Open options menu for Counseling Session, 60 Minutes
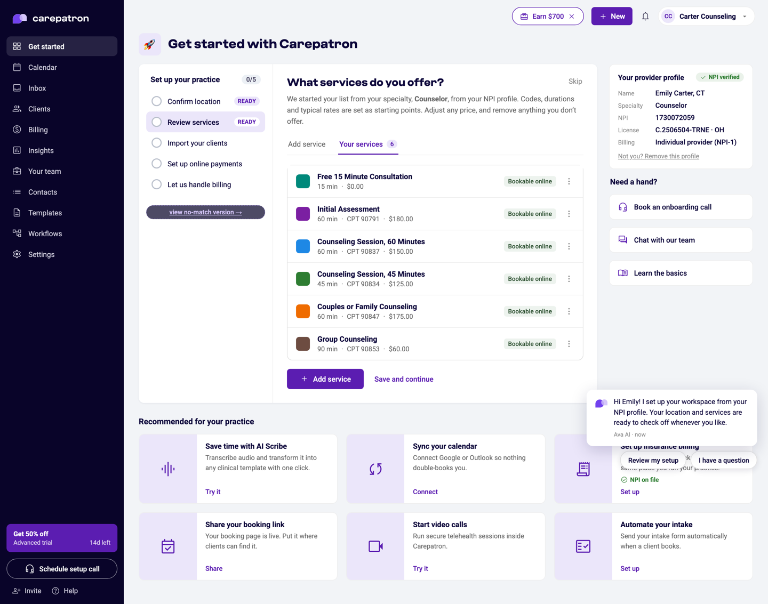Viewport: 768px width, 604px height. 569,246
